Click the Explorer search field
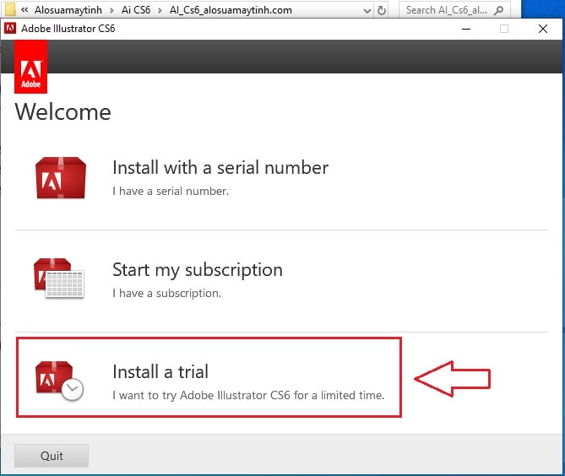Screen dimensions: 565x476 (x=454, y=10)
